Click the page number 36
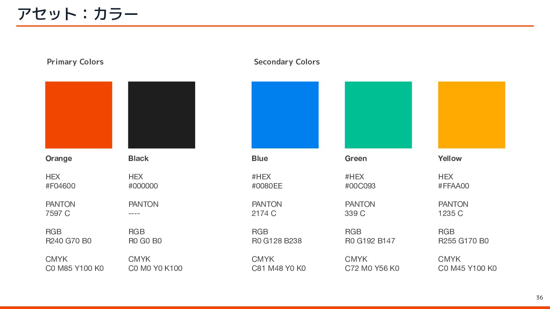 coord(540,298)
